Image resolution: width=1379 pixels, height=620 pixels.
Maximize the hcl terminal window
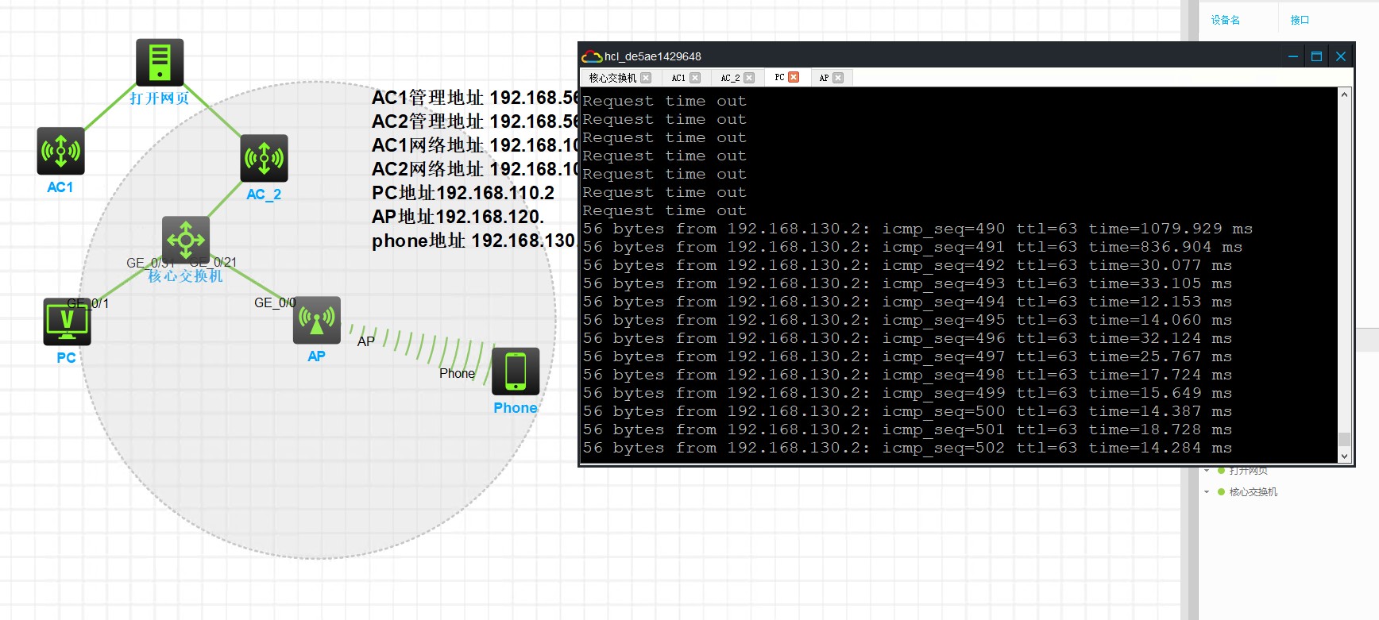point(1316,56)
